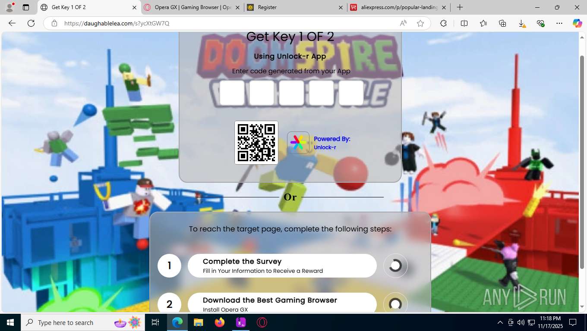Open the Windows Start menu

tap(10, 322)
